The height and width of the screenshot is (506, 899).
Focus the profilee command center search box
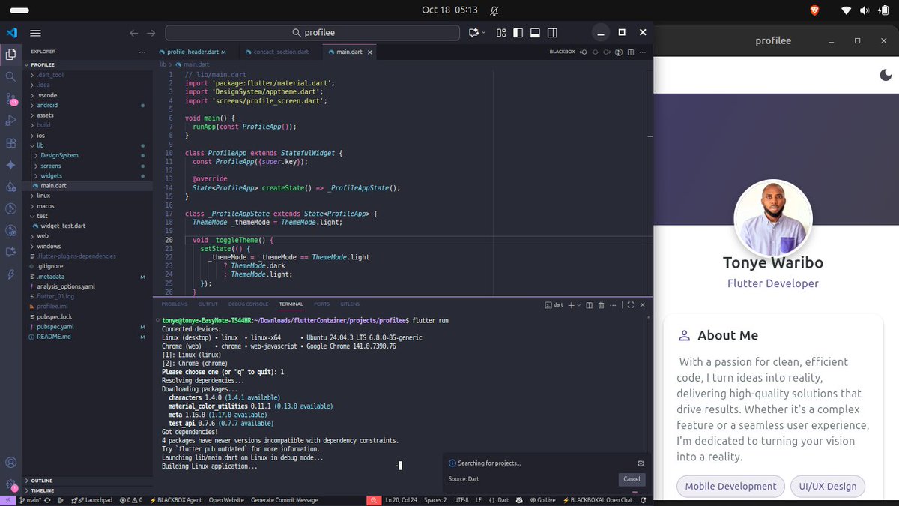click(312, 33)
